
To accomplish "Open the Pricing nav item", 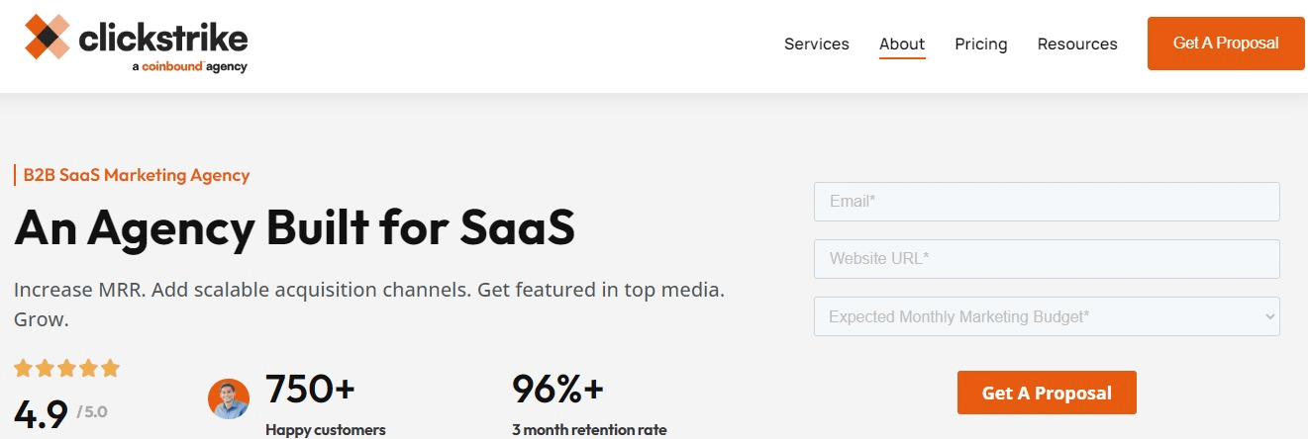I will [x=980, y=44].
